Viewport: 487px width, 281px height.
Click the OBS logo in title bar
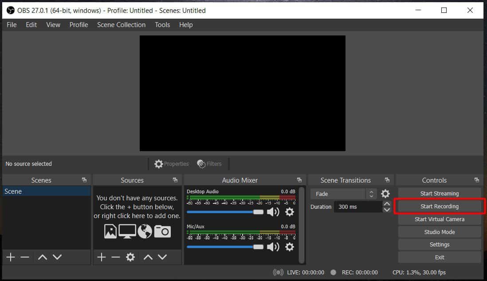click(x=11, y=10)
